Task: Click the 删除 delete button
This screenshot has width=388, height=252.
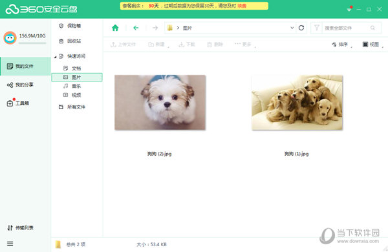Action: pos(215,45)
